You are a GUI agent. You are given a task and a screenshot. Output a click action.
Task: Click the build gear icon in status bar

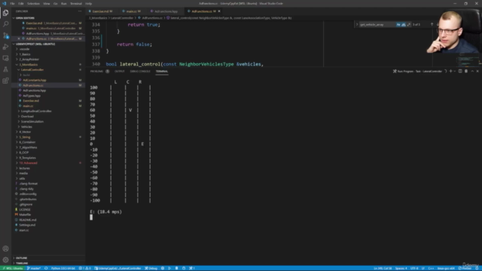[x=163, y=268]
